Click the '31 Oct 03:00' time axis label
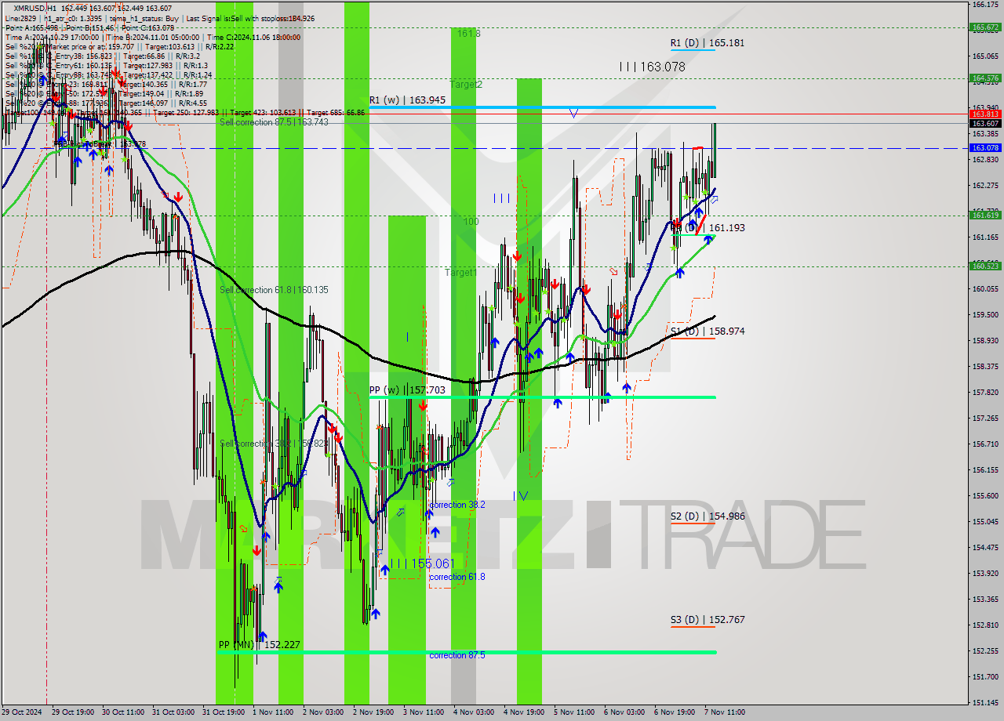Viewport: 1004px width, 721px height. [175, 712]
